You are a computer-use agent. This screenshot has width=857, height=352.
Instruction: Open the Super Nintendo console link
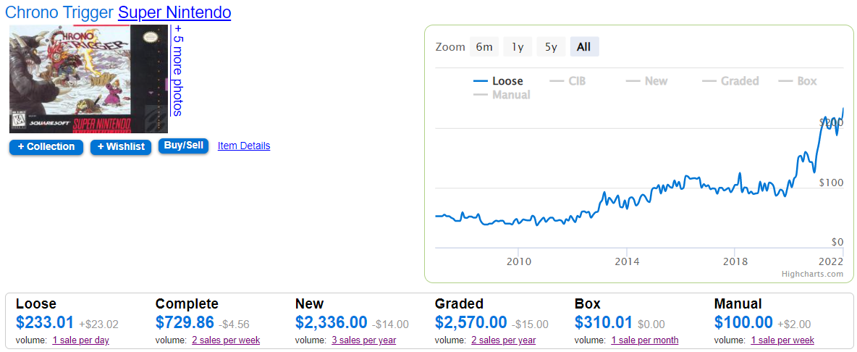pyautogui.click(x=174, y=12)
